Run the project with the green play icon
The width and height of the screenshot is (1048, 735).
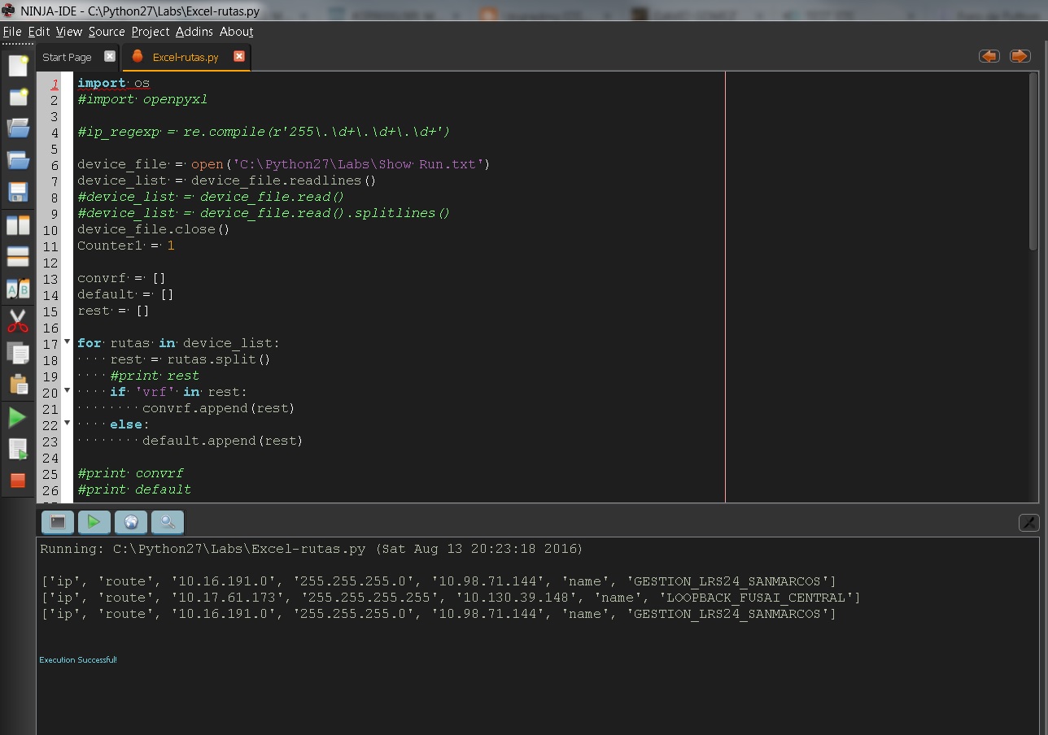tap(18, 417)
